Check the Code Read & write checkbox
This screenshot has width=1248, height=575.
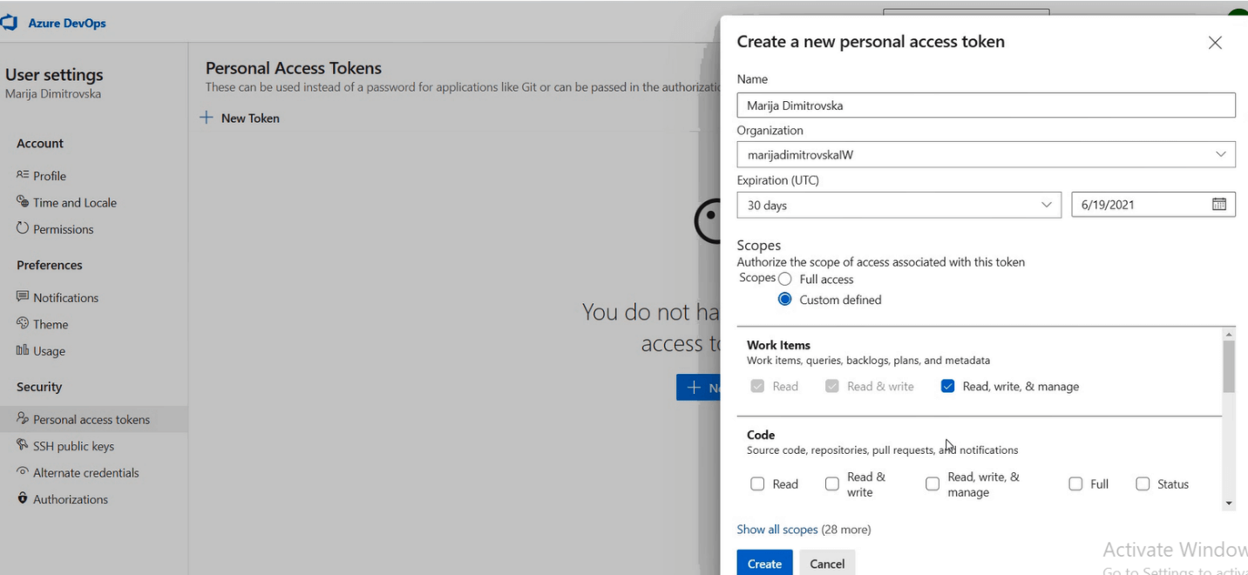[832, 484]
